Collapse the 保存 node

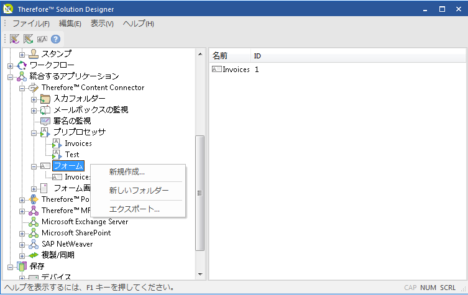click(11, 267)
